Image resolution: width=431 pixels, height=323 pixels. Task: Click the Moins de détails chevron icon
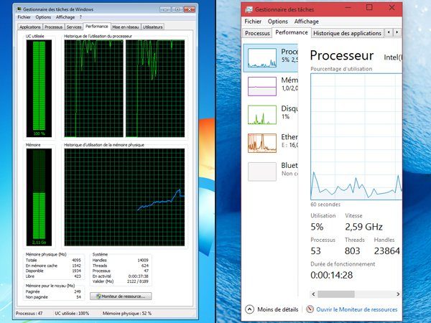point(249,309)
